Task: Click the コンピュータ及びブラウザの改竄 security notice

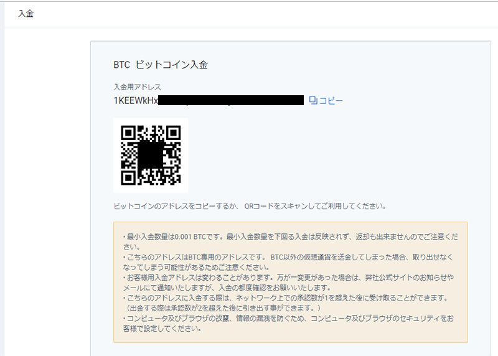Action: (x=288, y=323)
